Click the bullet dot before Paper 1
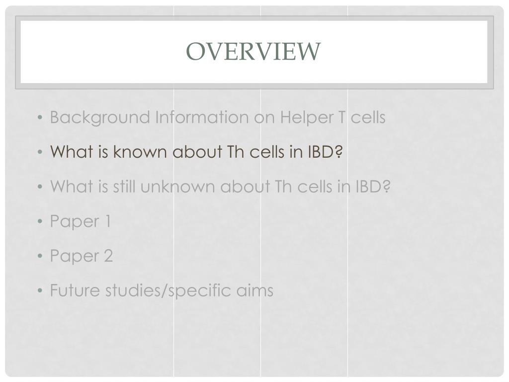 pos(40,221)
